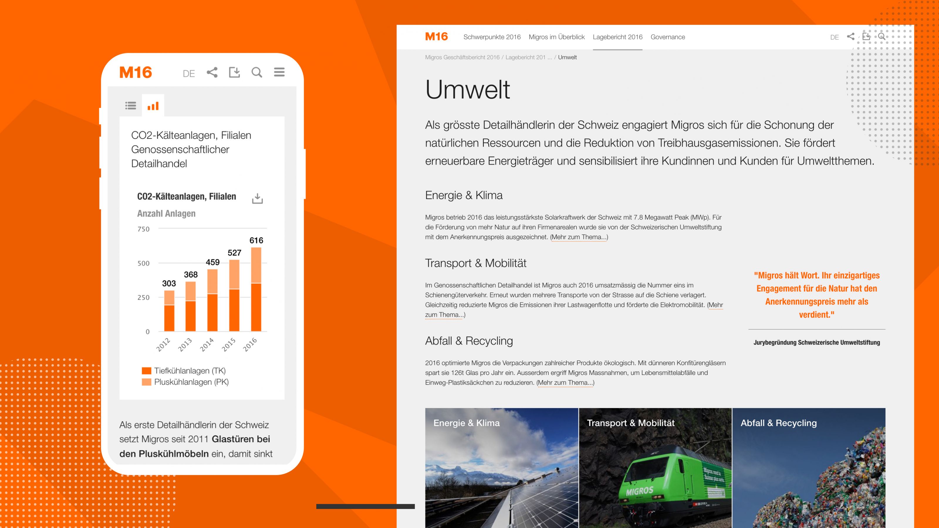Toggle the chart view icon on mobile
Screen dimensions: 939x528
[x=153, y=106]
